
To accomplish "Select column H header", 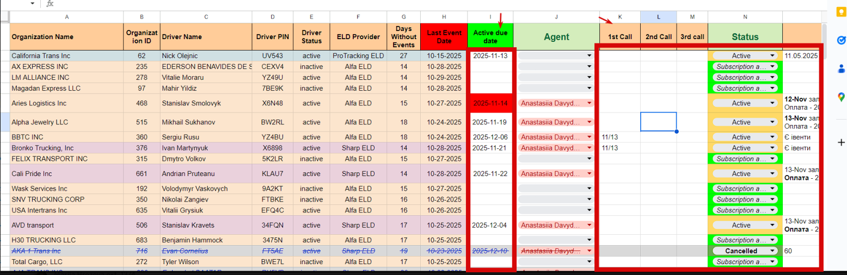I will [444, 17].
